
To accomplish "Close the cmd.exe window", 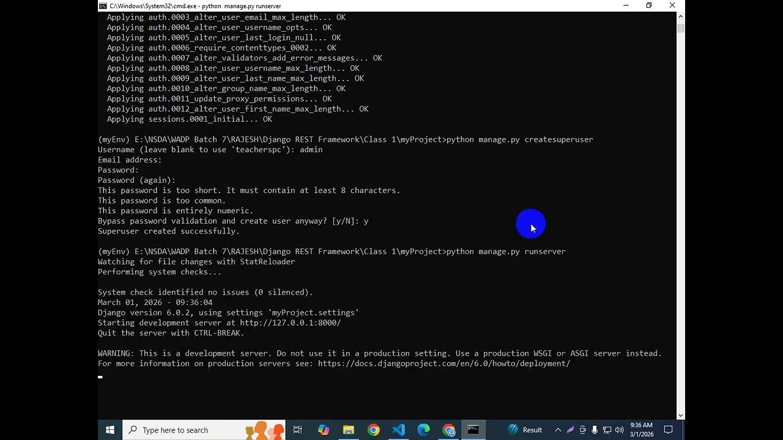I will click(672, 5).
